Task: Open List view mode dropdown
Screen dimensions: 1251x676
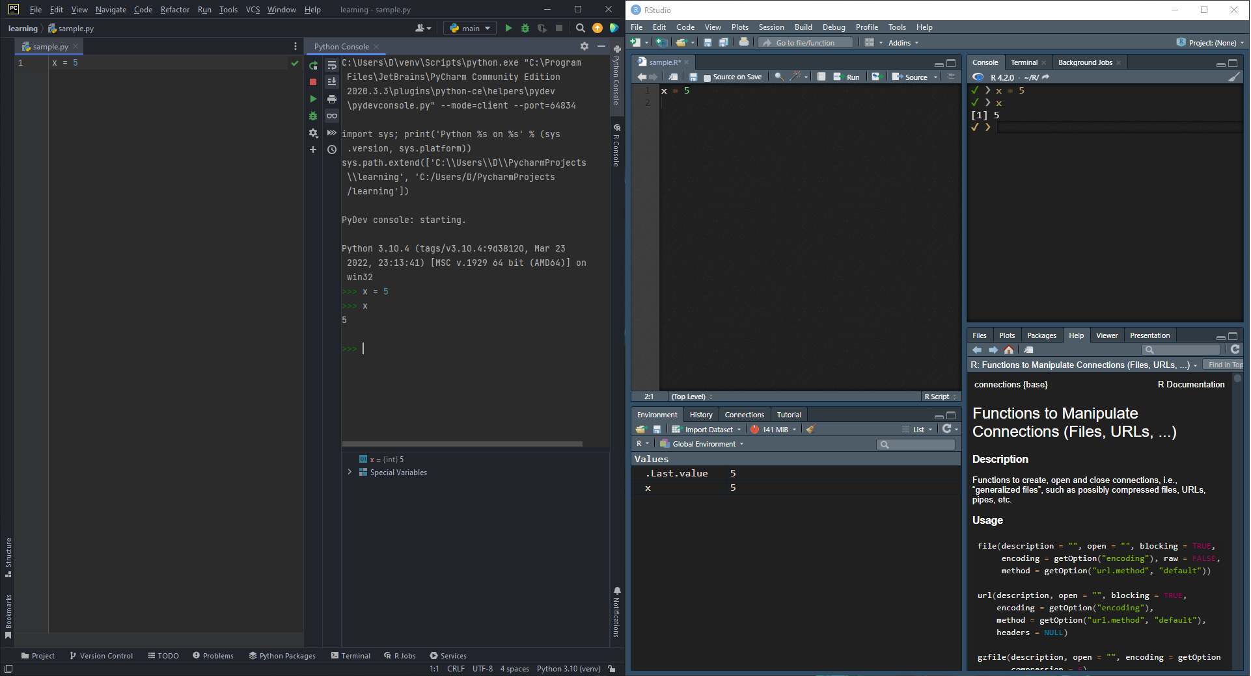Action: pos(918,429)
